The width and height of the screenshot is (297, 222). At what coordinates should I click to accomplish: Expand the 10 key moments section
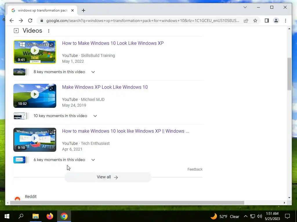pos(95,116)
